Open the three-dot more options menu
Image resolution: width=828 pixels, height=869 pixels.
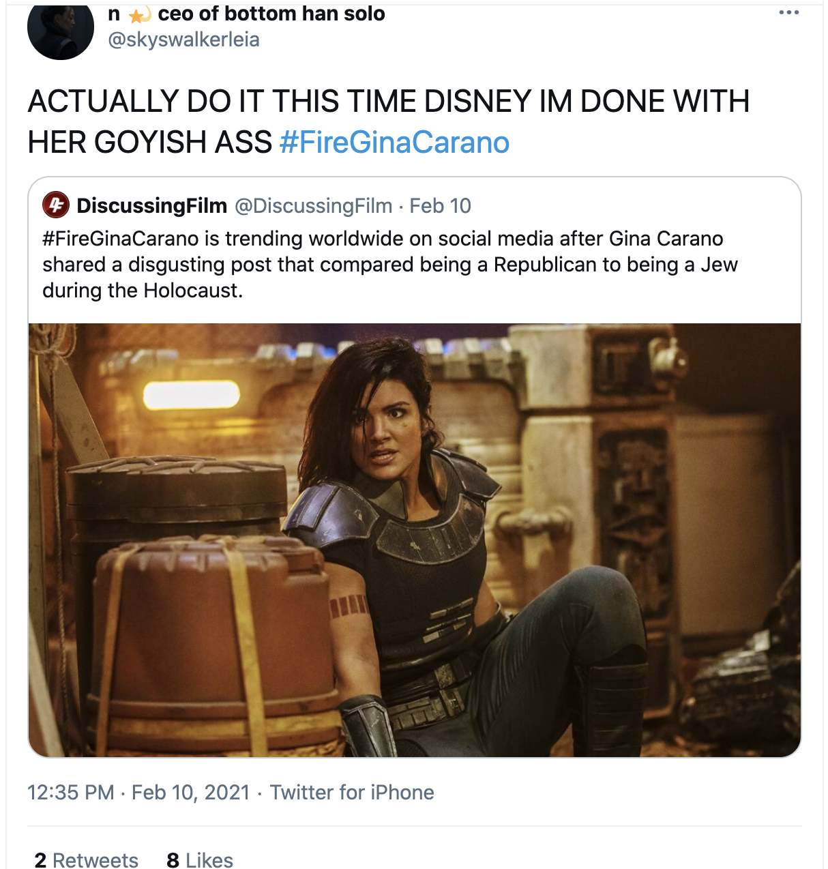[x=788, y=13]
